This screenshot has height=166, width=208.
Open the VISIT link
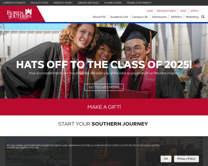[183, 11]
